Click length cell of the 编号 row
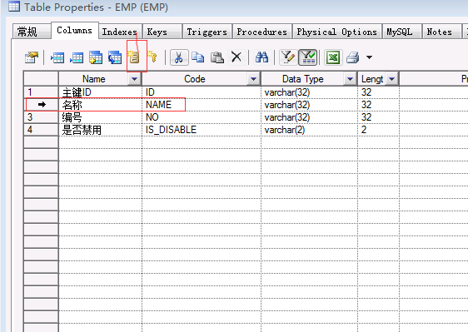468x332 pixels. pyautogui.click(x=378, y=117)
